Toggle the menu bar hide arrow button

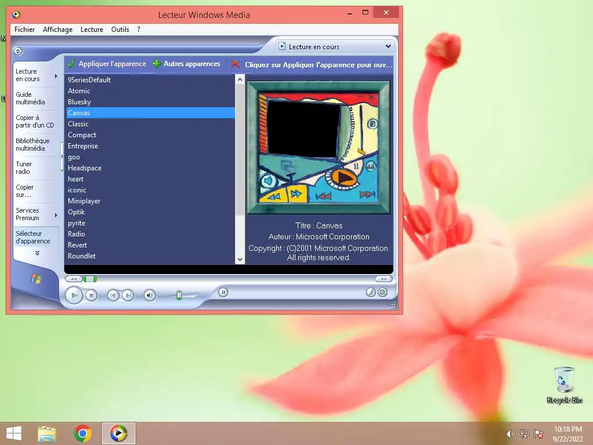[x=18, y=51]
